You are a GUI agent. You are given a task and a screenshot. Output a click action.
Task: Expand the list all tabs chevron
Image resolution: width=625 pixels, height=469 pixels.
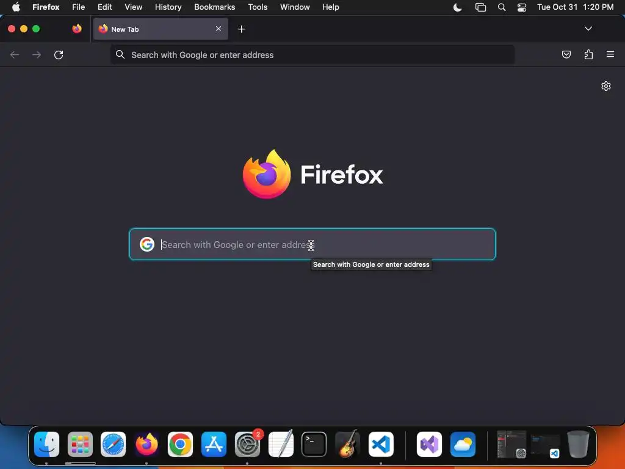point(588,29)
